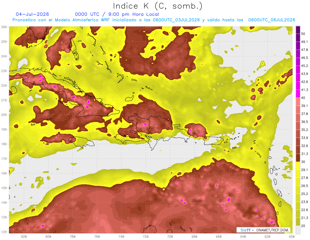Click the colorbar value "43.9"

pyautogui.click(x=305, y=74)
